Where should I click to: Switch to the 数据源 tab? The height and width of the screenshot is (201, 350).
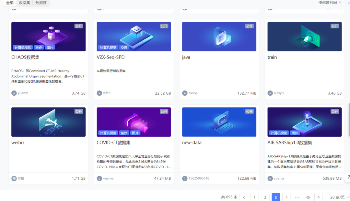pos(41,3)
